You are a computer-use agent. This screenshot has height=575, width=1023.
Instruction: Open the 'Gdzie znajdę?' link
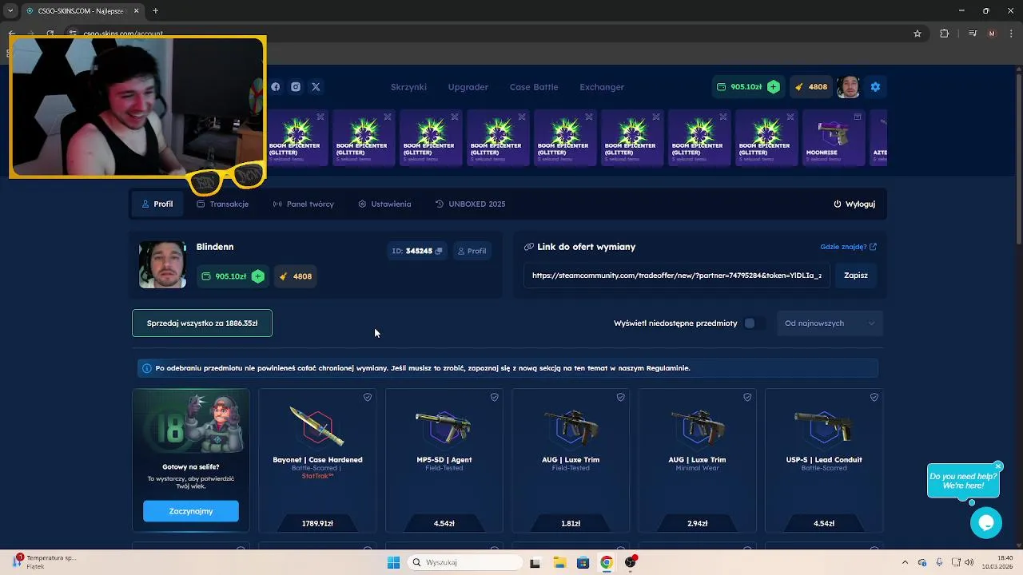[x=848, y=247]
